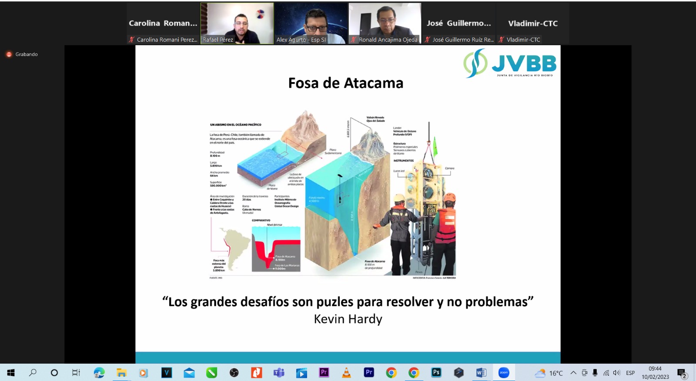Launch Photoshop from the taskbar
Viewport: 696px width, 381px height.
pos(436,373)
